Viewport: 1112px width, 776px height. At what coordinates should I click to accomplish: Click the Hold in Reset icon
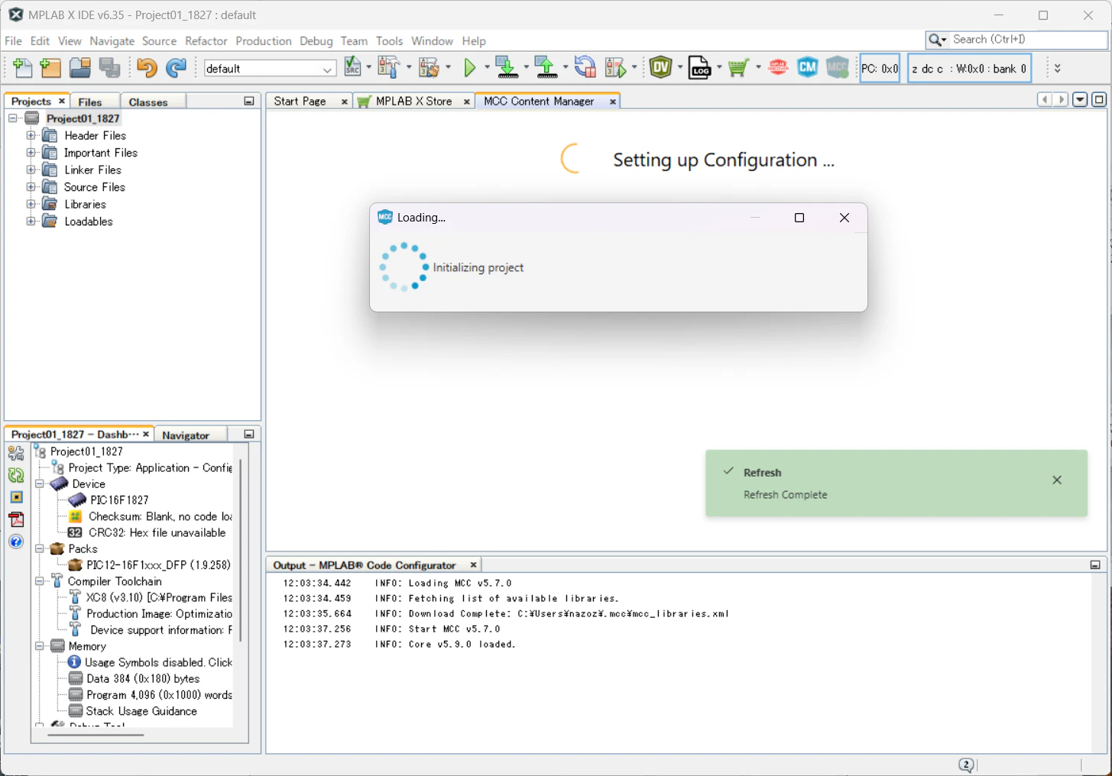tap(585, 67)
